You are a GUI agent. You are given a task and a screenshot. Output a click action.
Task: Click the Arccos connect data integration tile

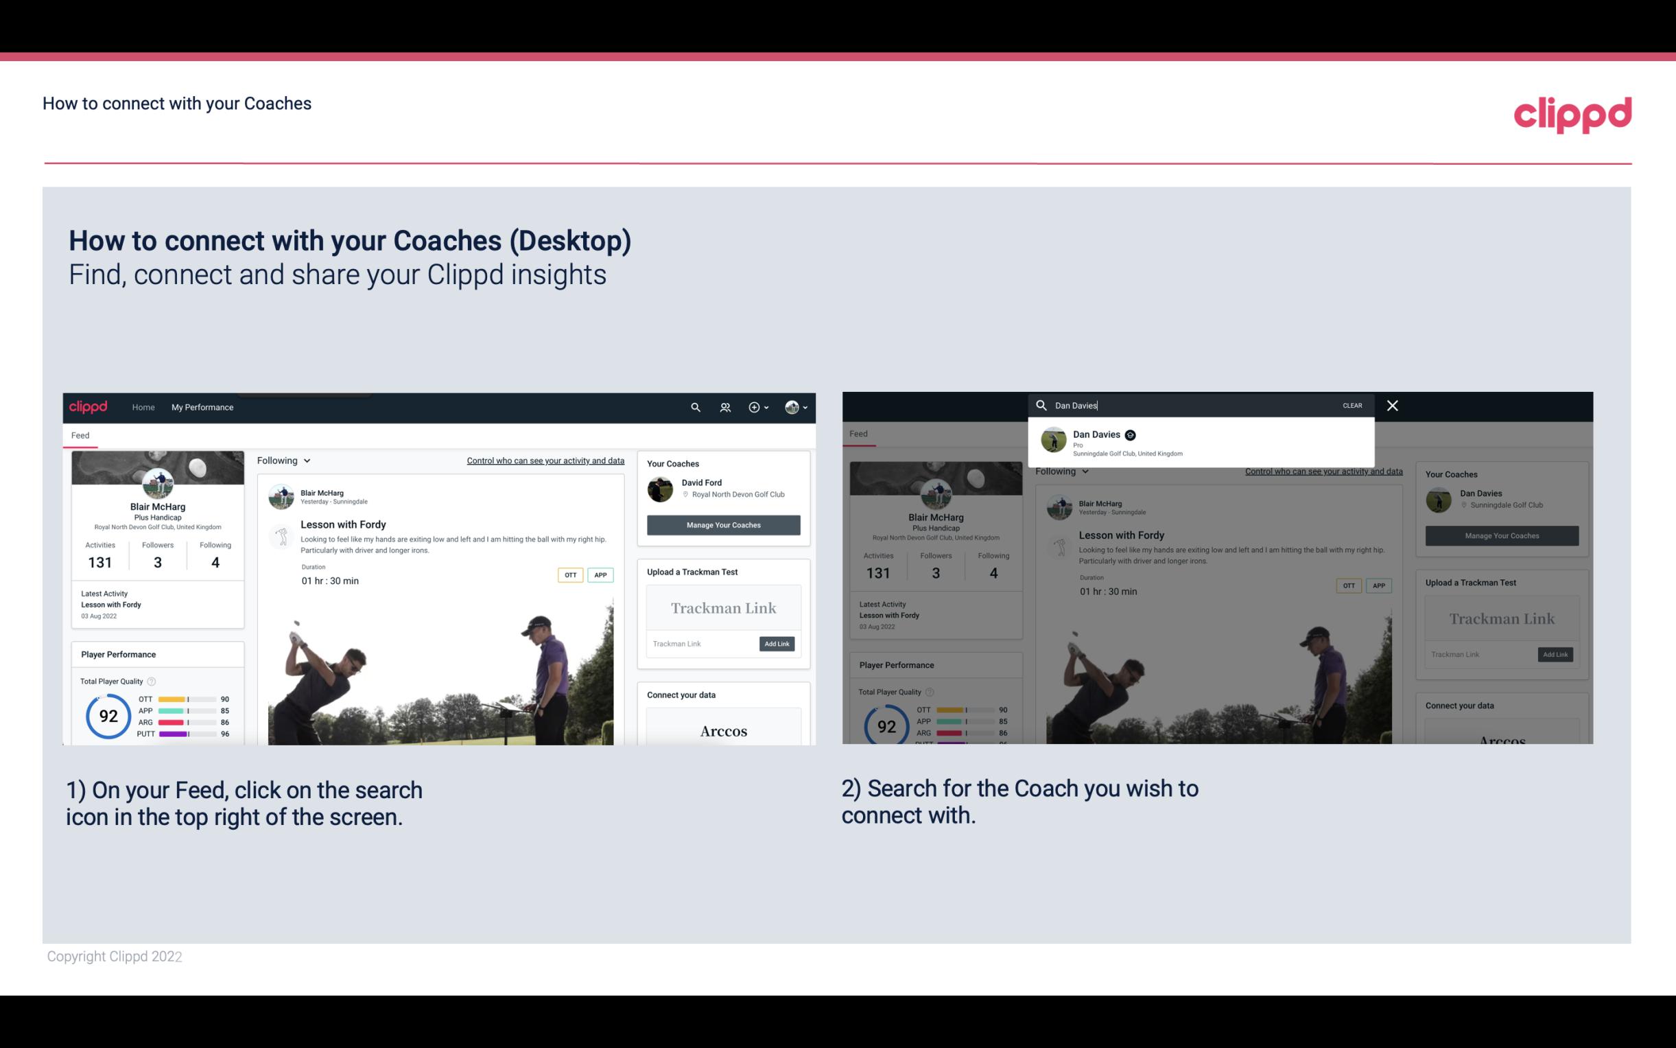pos(723,732)
